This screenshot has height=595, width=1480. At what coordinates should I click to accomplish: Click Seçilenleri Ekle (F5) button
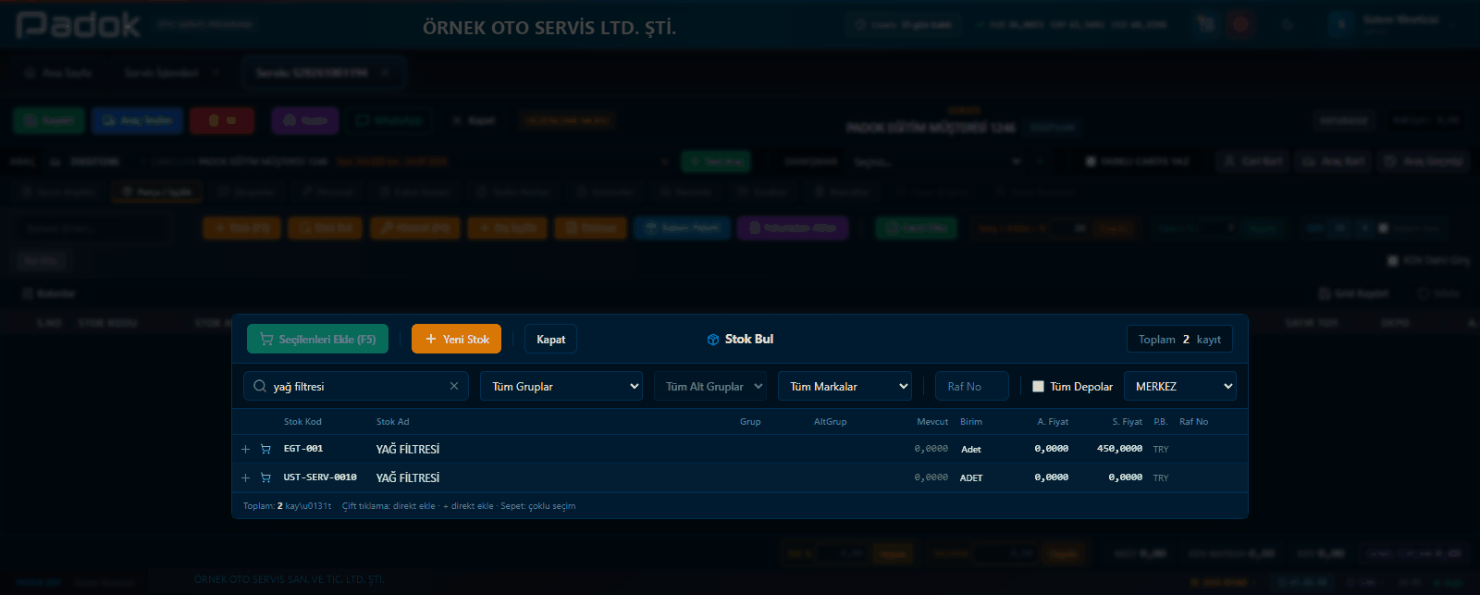coord(317,339)
